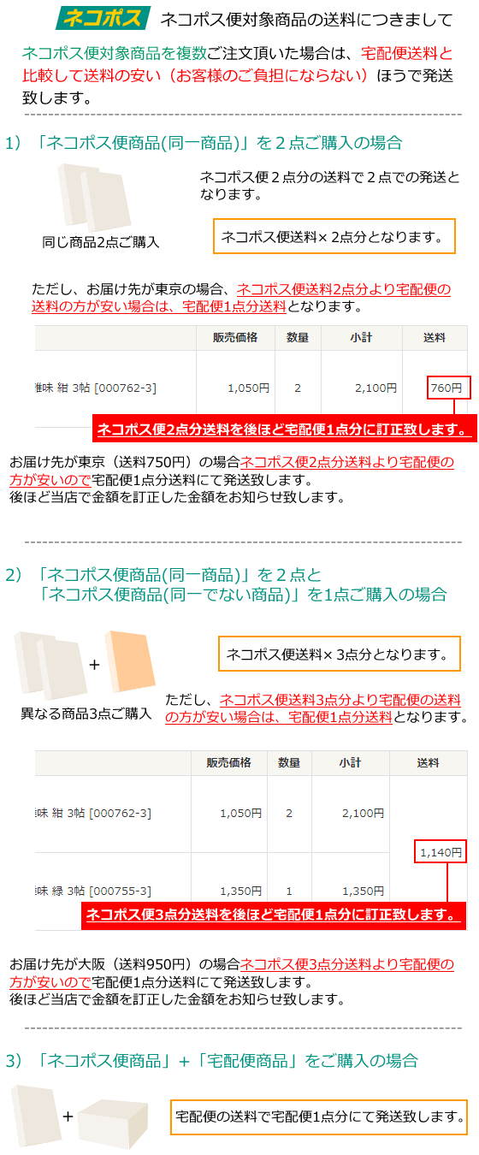Viewport: 479px width, 1155px height.
Task: Click the flat envelope illustration in section 3
Action: pyautogui.click(x=35, y=1115)
